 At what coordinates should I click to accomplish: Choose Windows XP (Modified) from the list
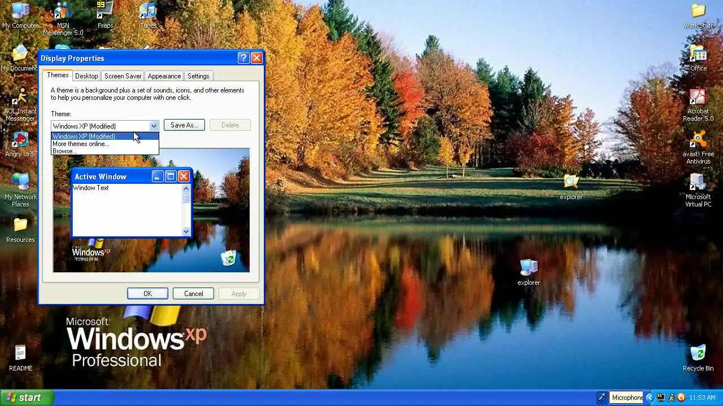pyautogui.click(x=105, y=136)
